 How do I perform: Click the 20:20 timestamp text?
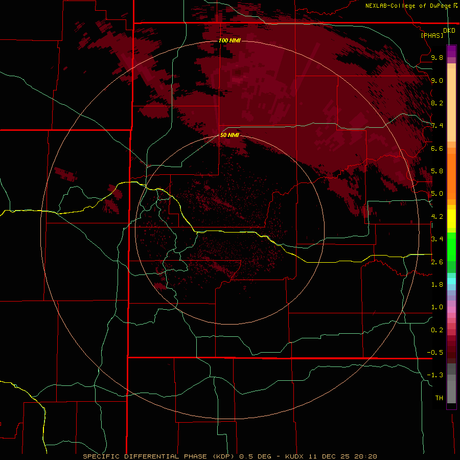click(365, 456)
